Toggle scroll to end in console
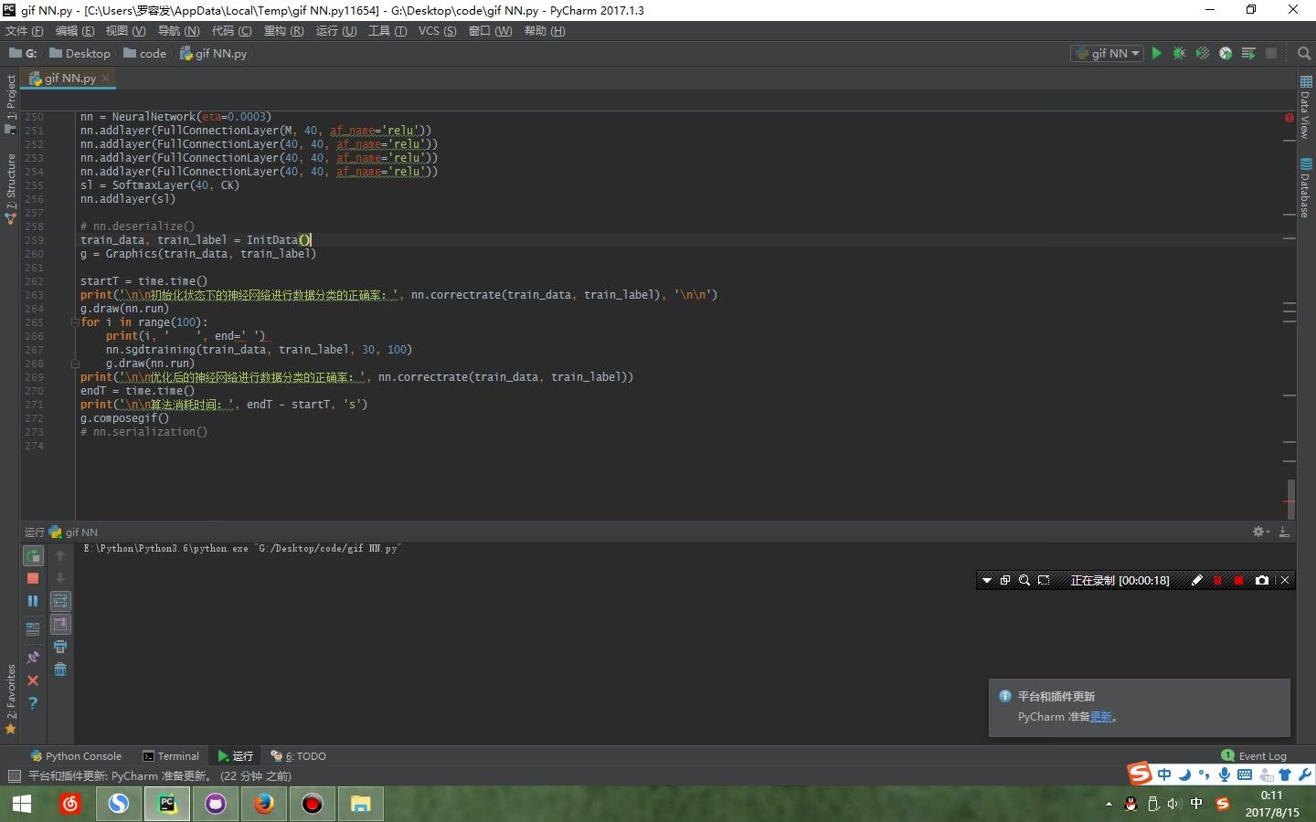Viewport: 1316px width, 822px height. coord(60,624)
